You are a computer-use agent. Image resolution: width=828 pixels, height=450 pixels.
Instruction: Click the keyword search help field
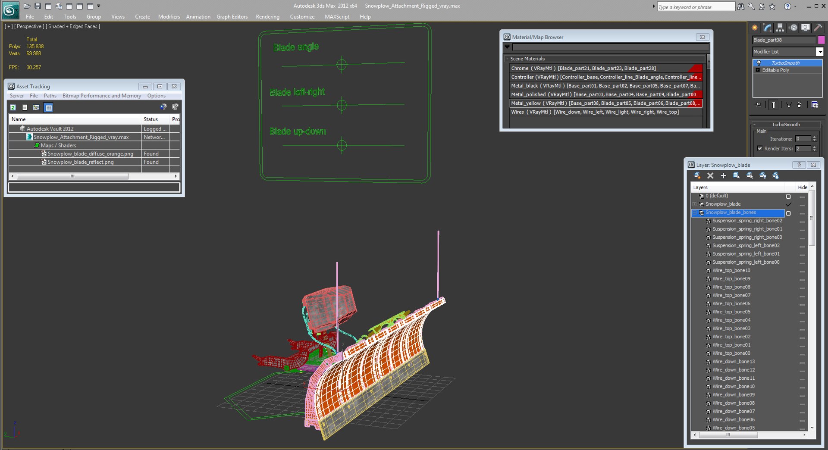pos(696,7)
